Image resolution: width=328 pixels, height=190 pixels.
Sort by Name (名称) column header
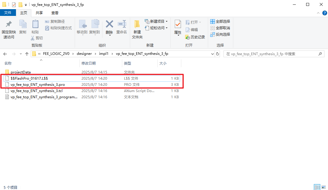click(x=8, y=63)
